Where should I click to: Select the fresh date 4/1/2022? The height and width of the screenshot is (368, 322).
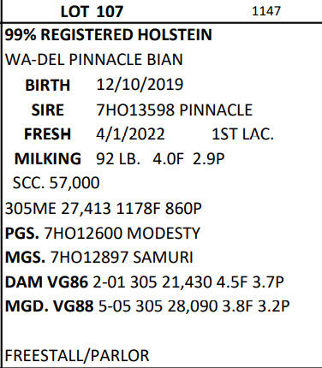click(x=130, y=134)
